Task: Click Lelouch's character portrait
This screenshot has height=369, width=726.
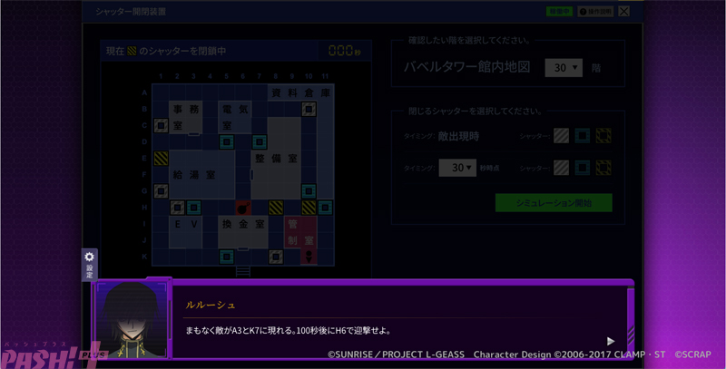Action: pyautogui.click(x=130, y=320)
